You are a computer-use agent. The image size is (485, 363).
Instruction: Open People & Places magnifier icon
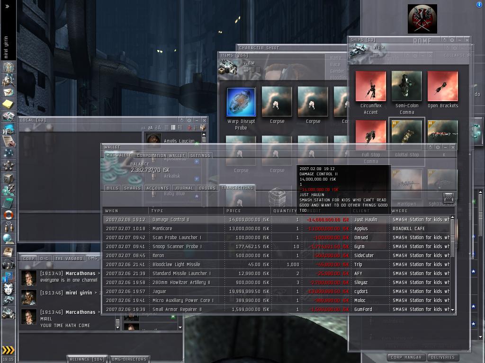9,79
